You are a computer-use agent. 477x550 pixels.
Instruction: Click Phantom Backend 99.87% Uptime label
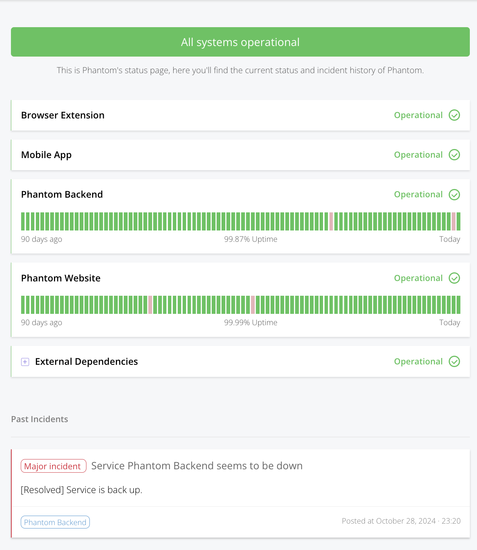click(x=251, y=239)
